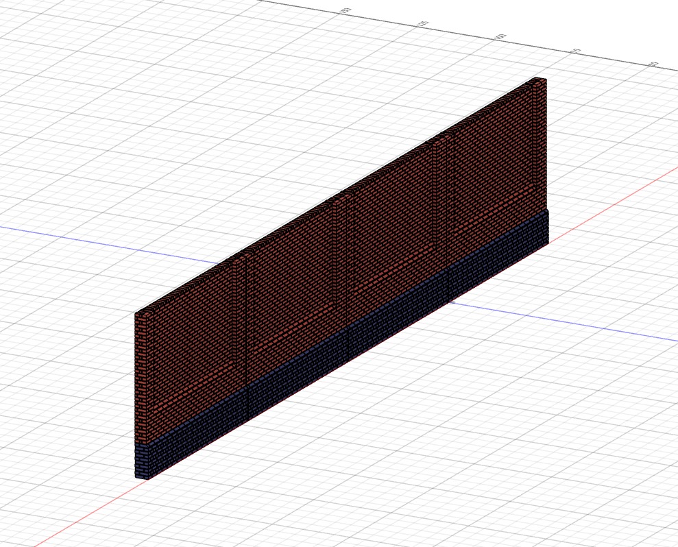Click the grid label "125"
Screen dimensions: 678x547
(422, 23)
